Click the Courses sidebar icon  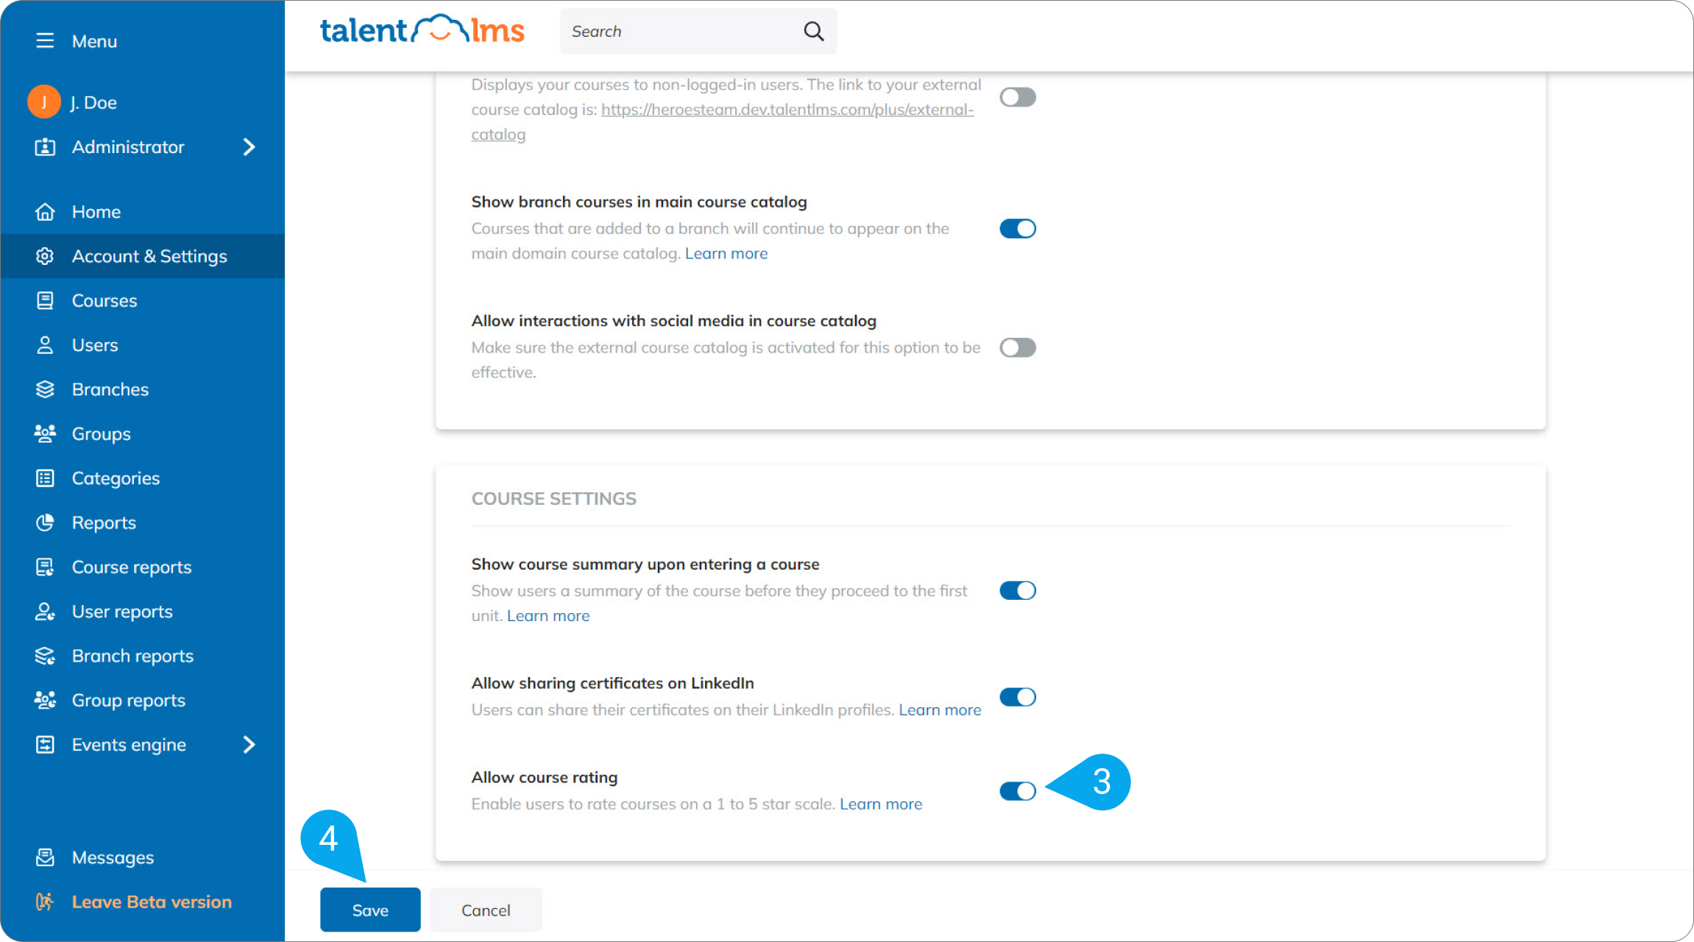pyautogui.click(x=45, y=300)
